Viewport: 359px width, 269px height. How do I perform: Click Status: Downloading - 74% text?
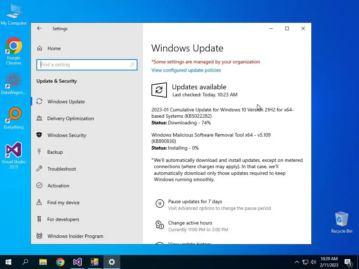[x=181, y=123]
